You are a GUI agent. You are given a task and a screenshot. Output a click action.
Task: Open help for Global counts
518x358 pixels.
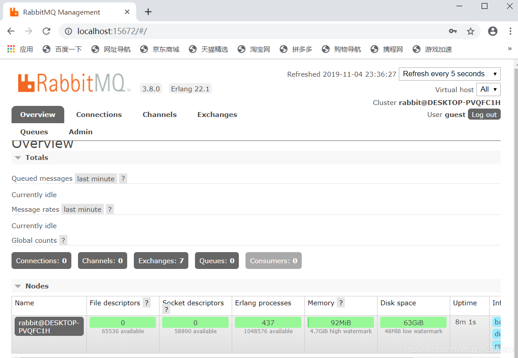click(x=63, y=240)
